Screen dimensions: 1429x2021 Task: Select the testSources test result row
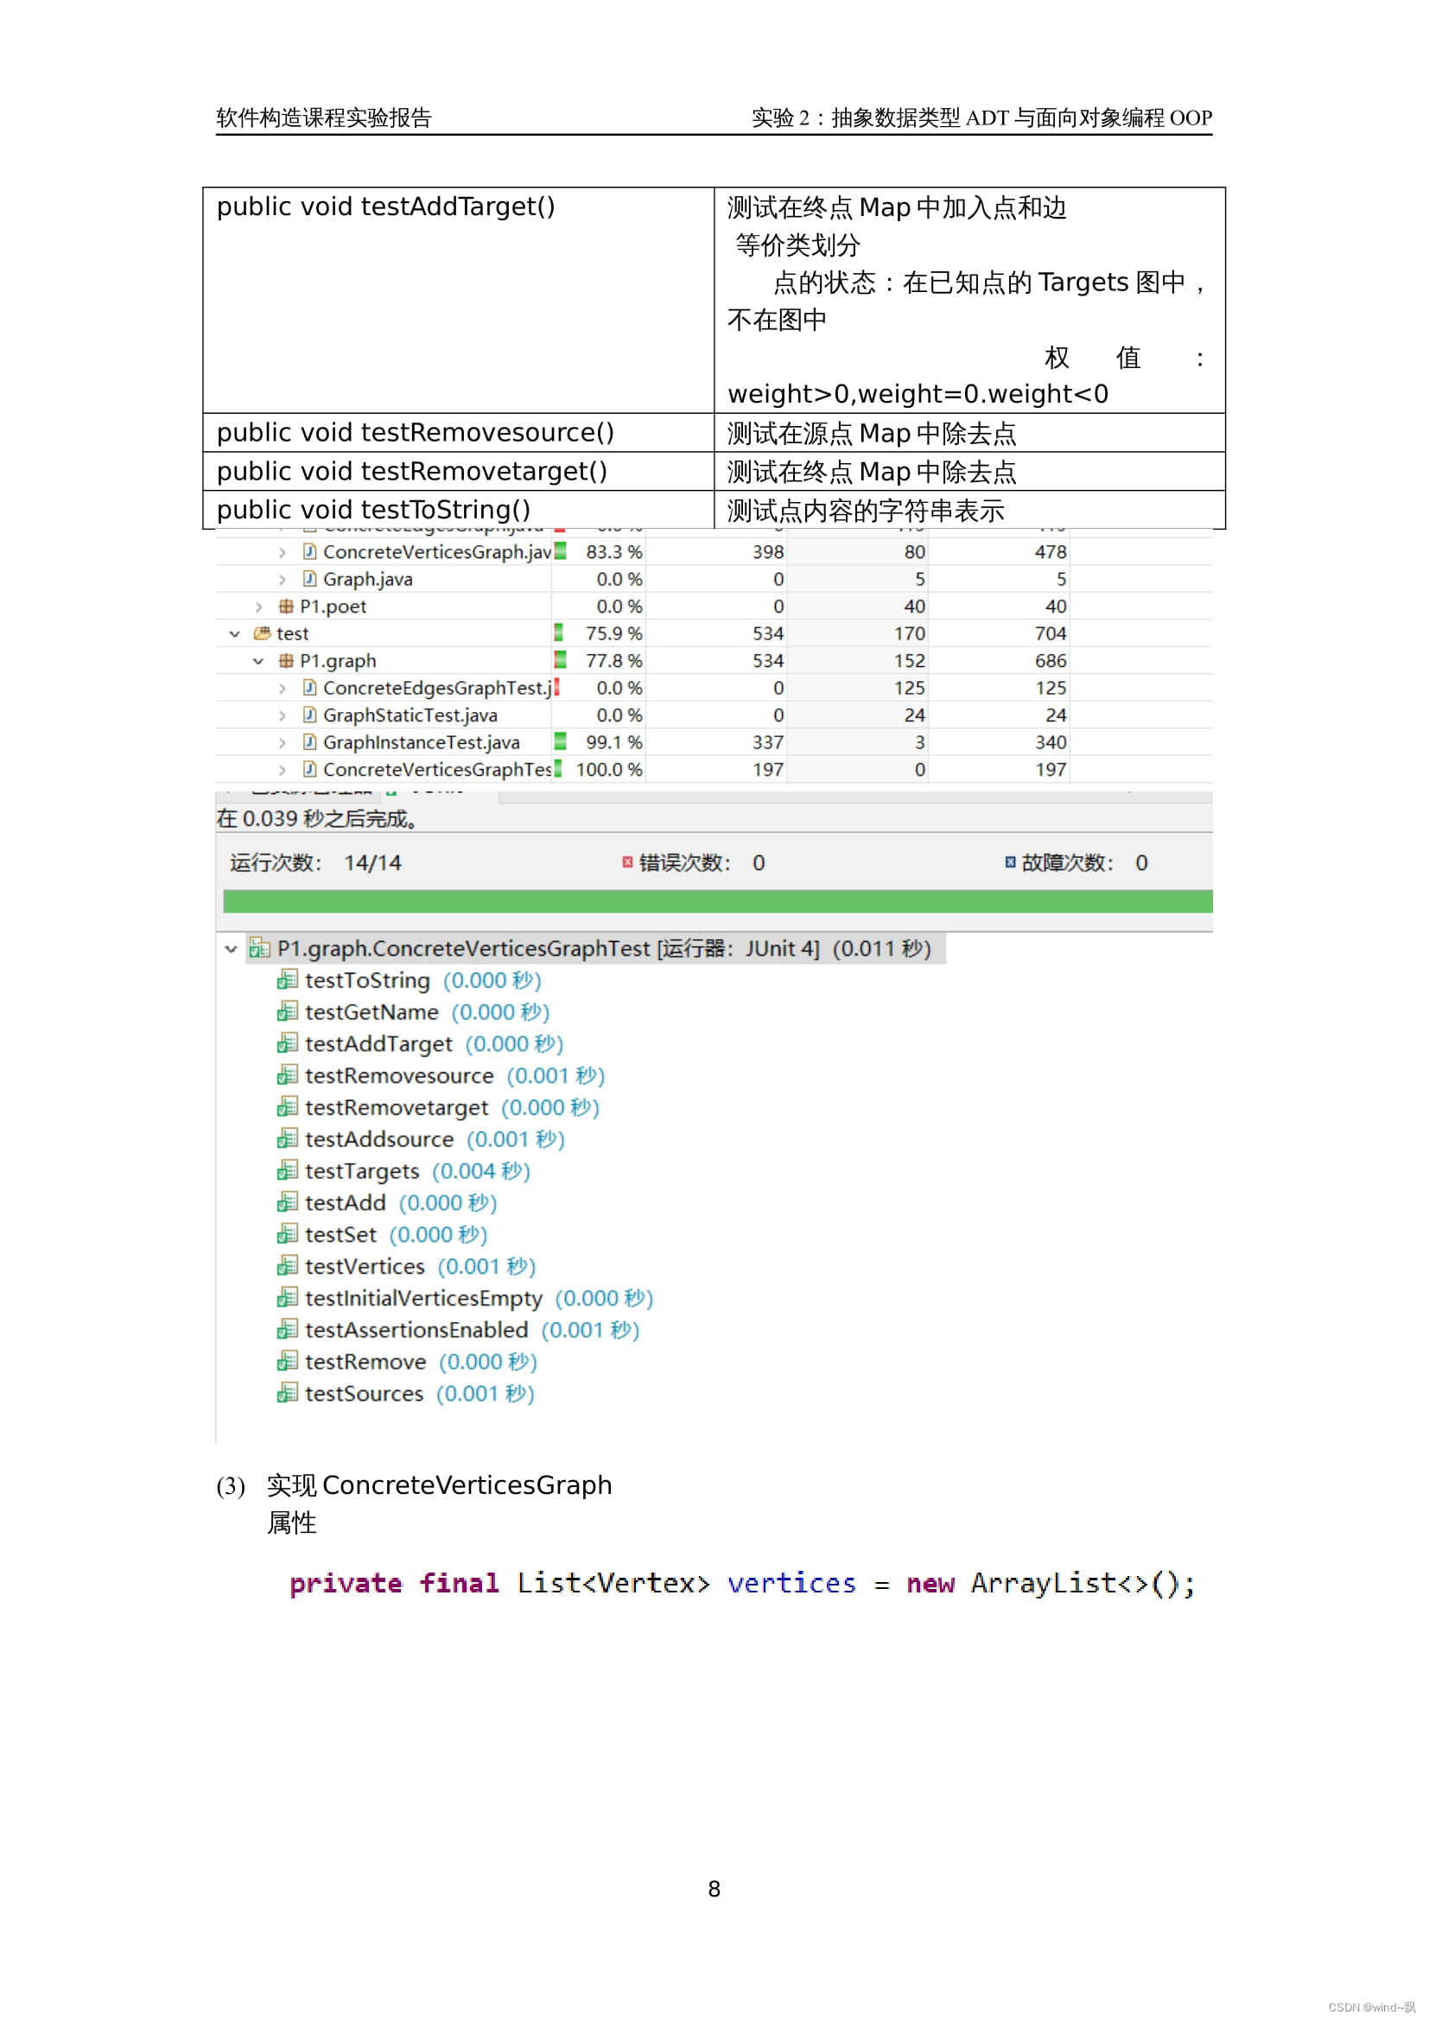coord(406,1395)
